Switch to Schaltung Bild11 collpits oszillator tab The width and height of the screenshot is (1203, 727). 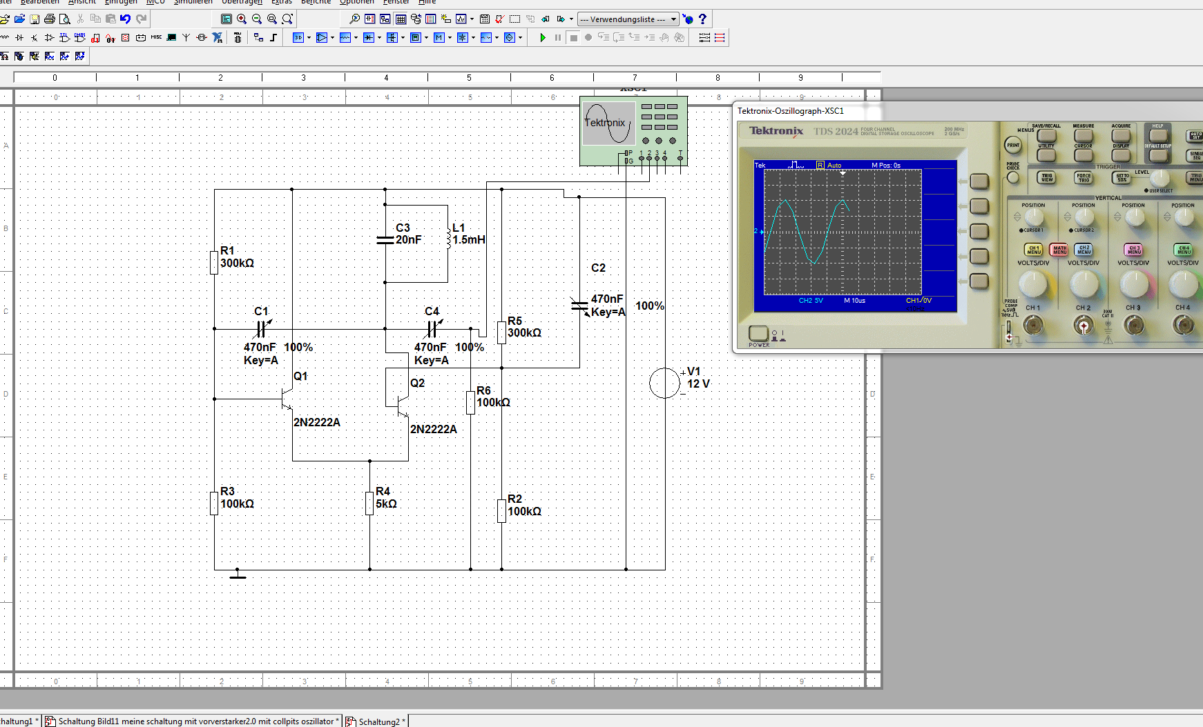pos(193,721)
